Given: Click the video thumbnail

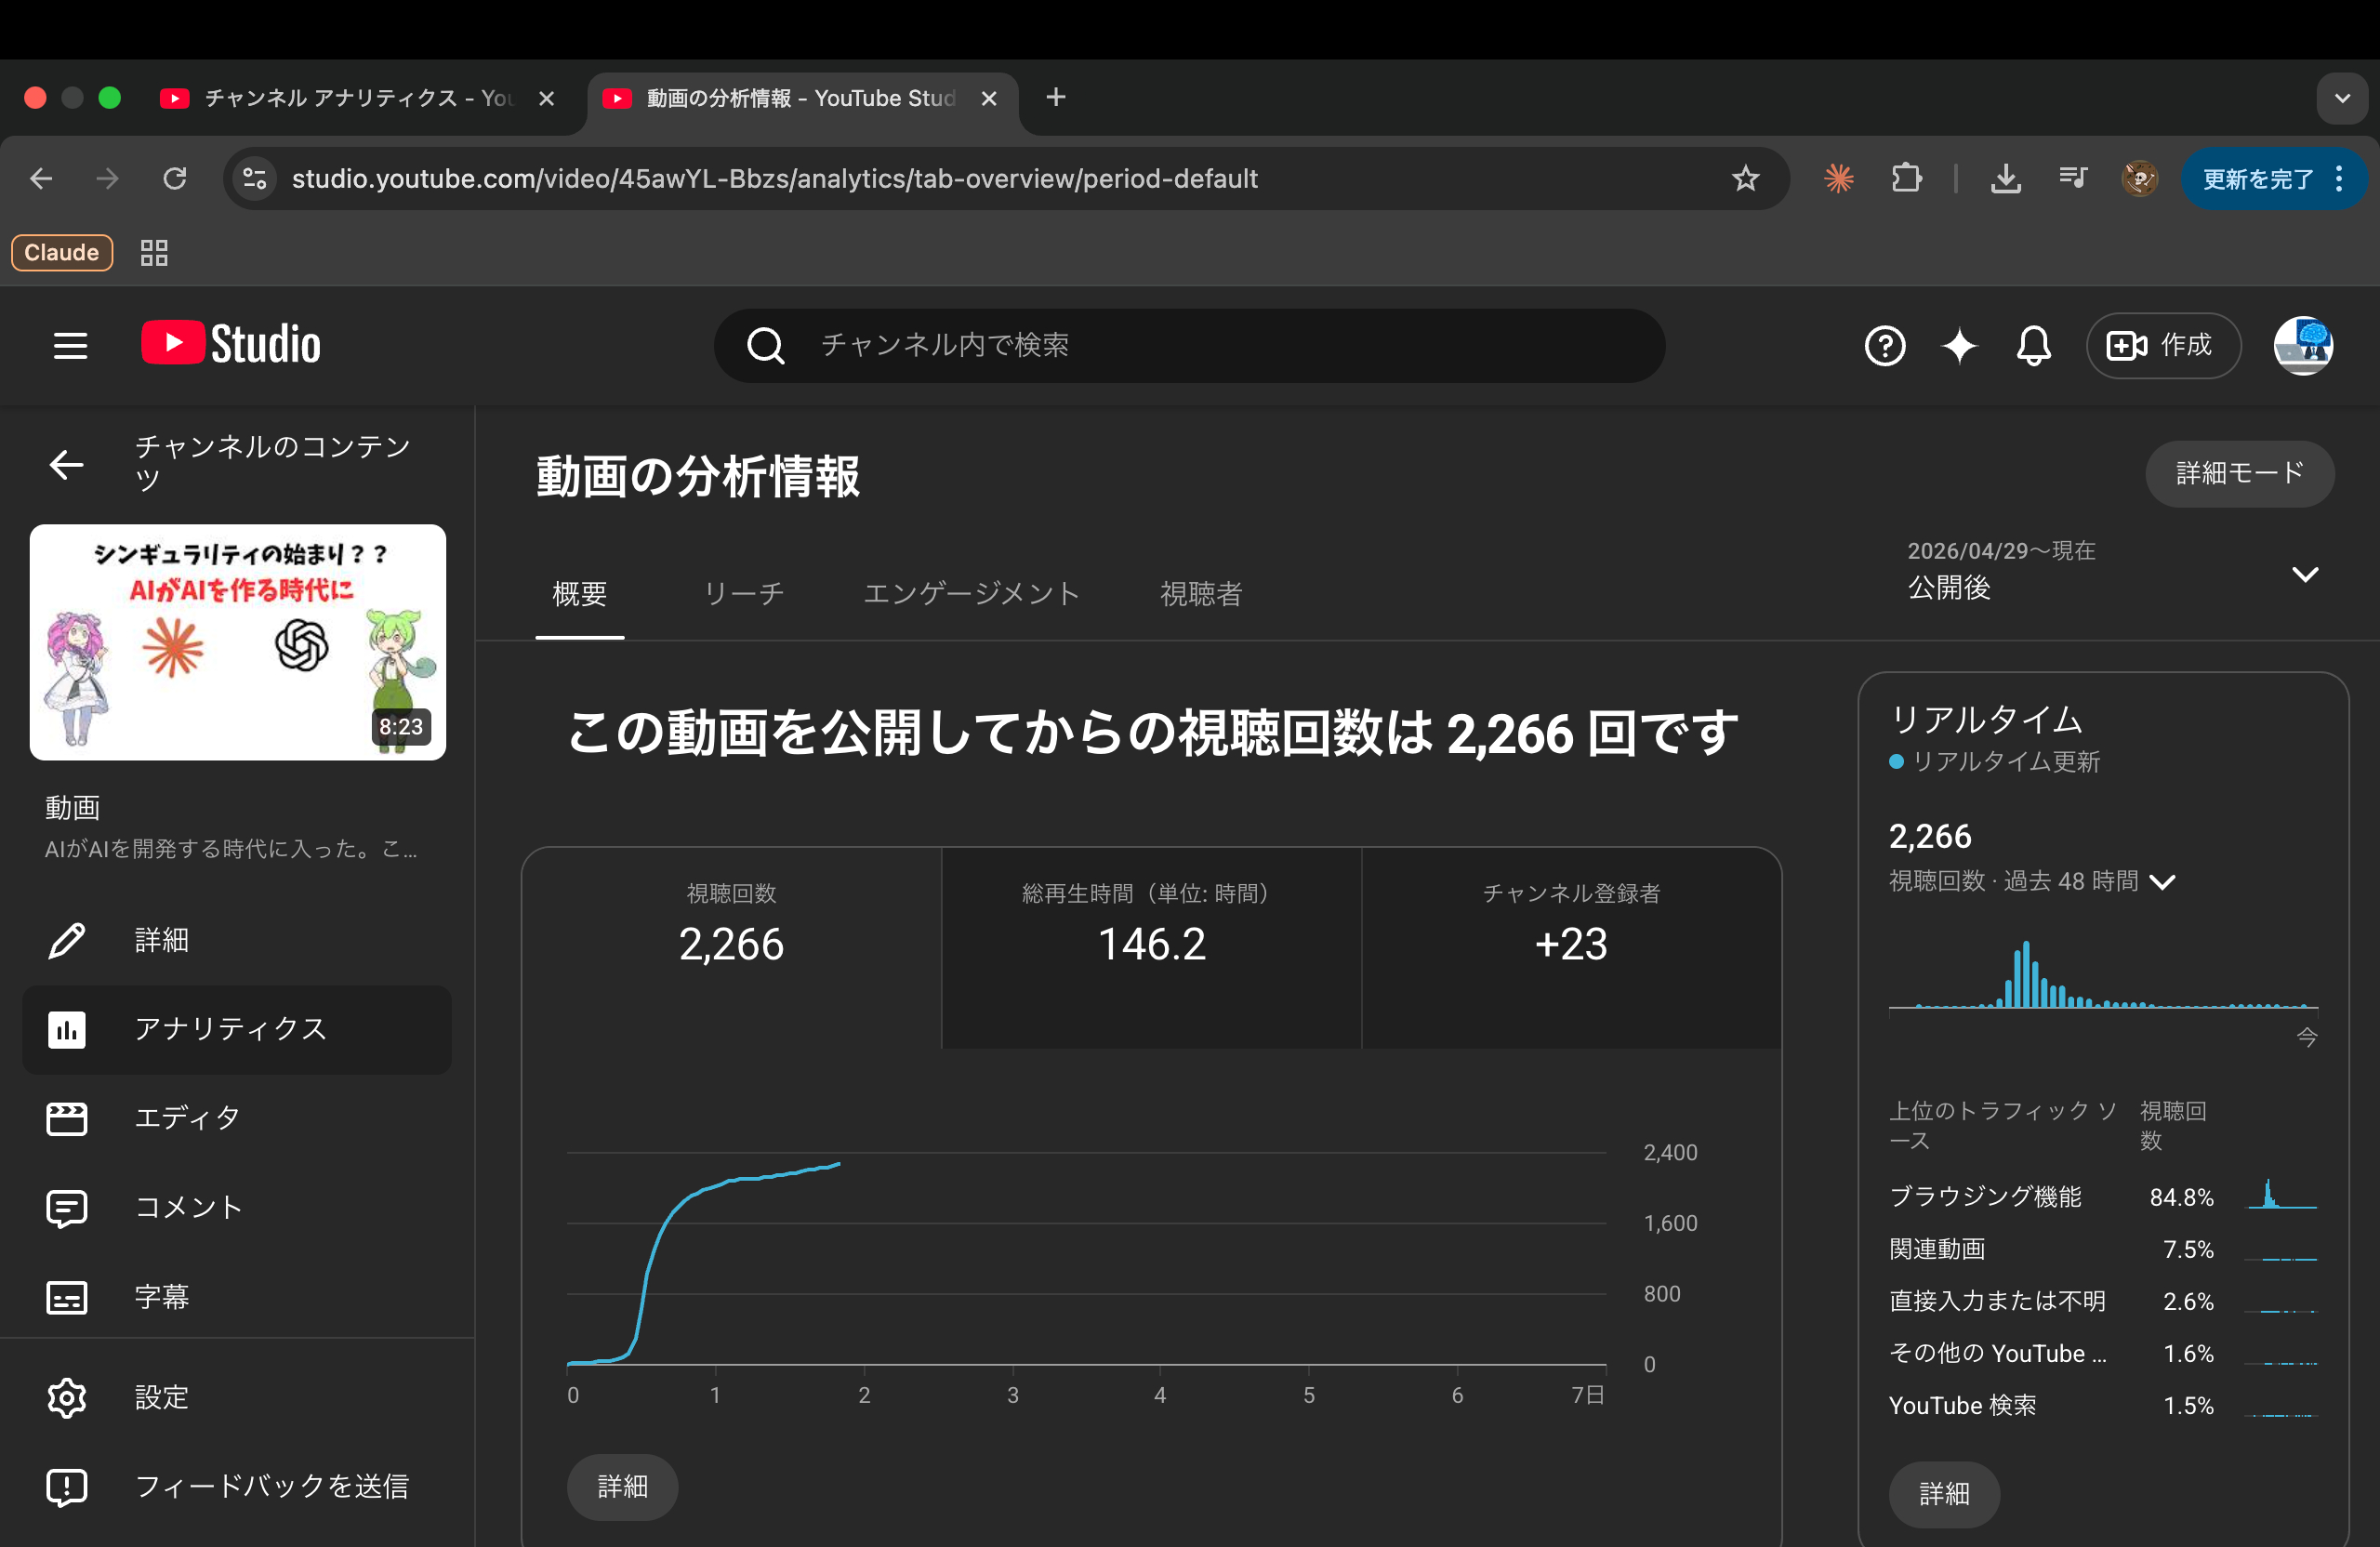Looking at the screenshot, I should click(238, 642).
